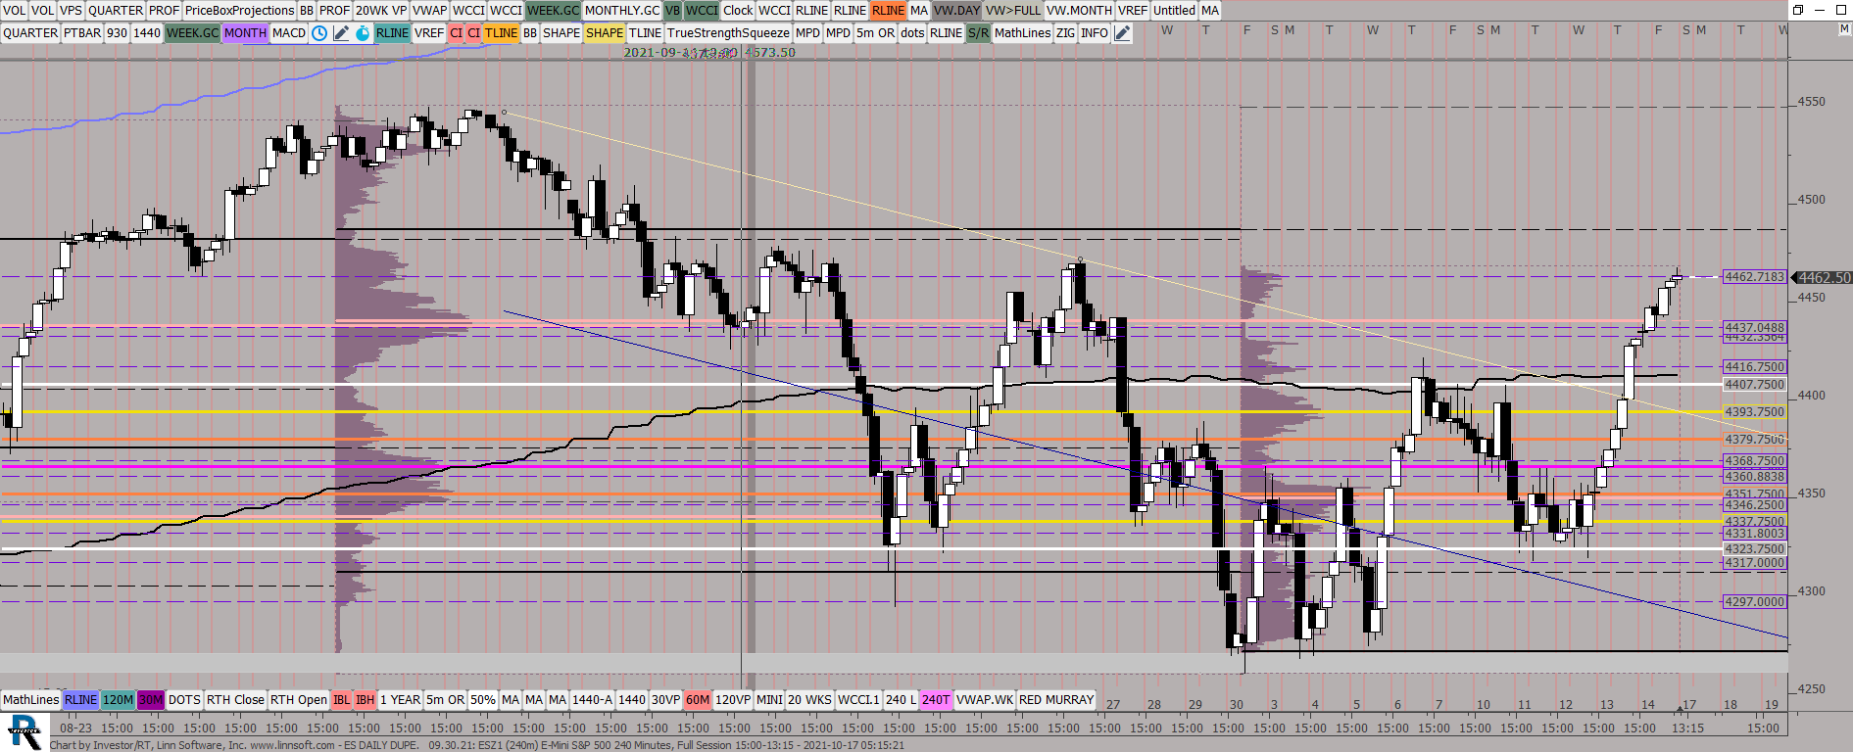Toggle the orange RLINE button in top row

[888, 11]
